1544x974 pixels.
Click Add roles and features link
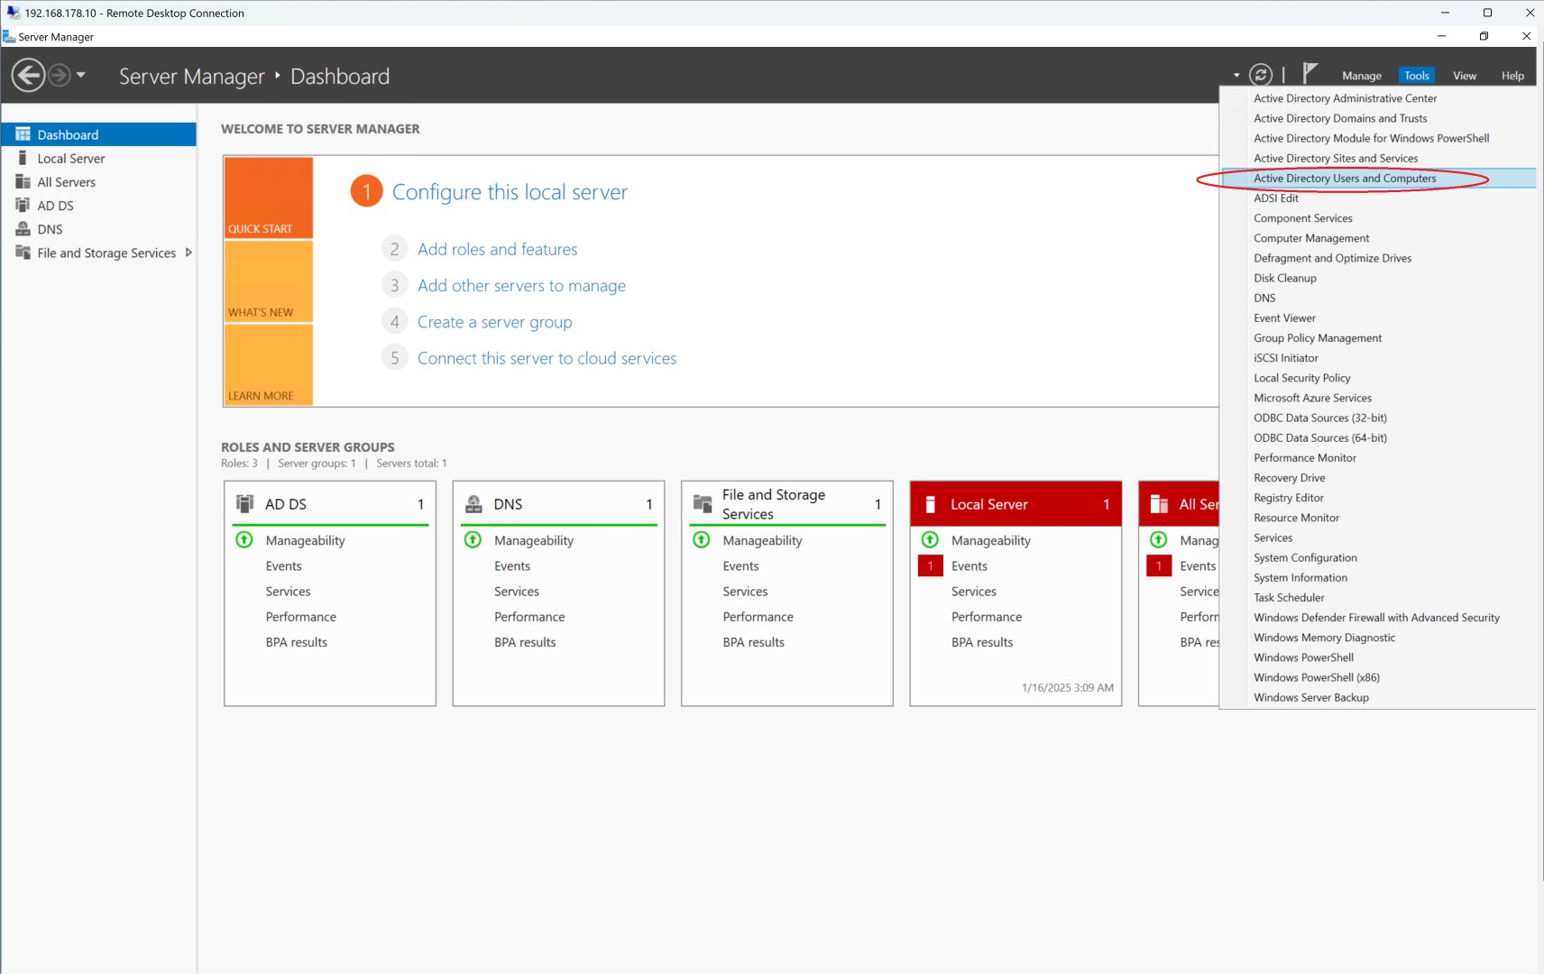click(497, 249)
